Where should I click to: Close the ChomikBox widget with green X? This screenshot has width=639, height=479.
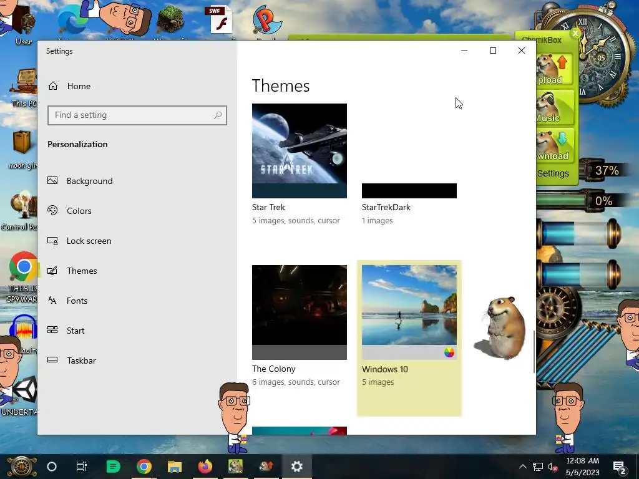[575, 34]
